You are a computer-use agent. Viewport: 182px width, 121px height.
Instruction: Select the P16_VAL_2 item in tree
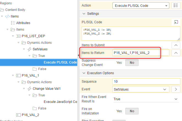(x=30, y=115)
